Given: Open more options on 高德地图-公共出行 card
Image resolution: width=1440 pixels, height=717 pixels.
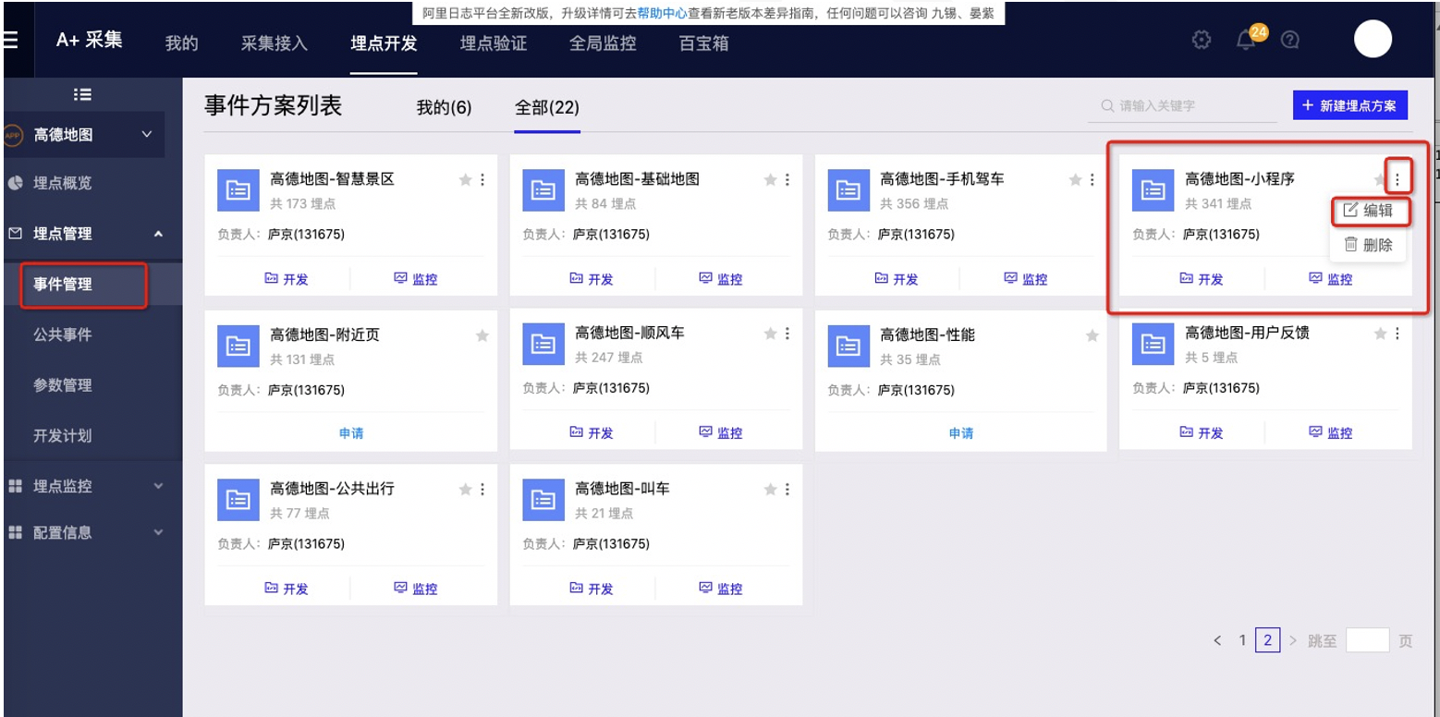Looking at the screenshot, I should pos(482,489).
